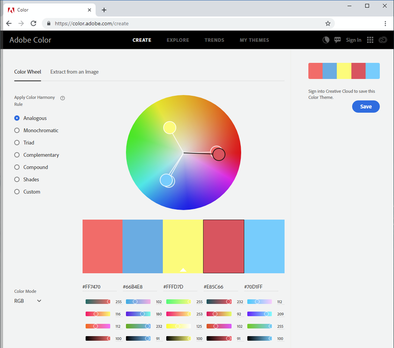Screen dimensions: 394x348
Task: Adjust the second slider under #FF7470 (116)
Action: [x=98, y=314]
